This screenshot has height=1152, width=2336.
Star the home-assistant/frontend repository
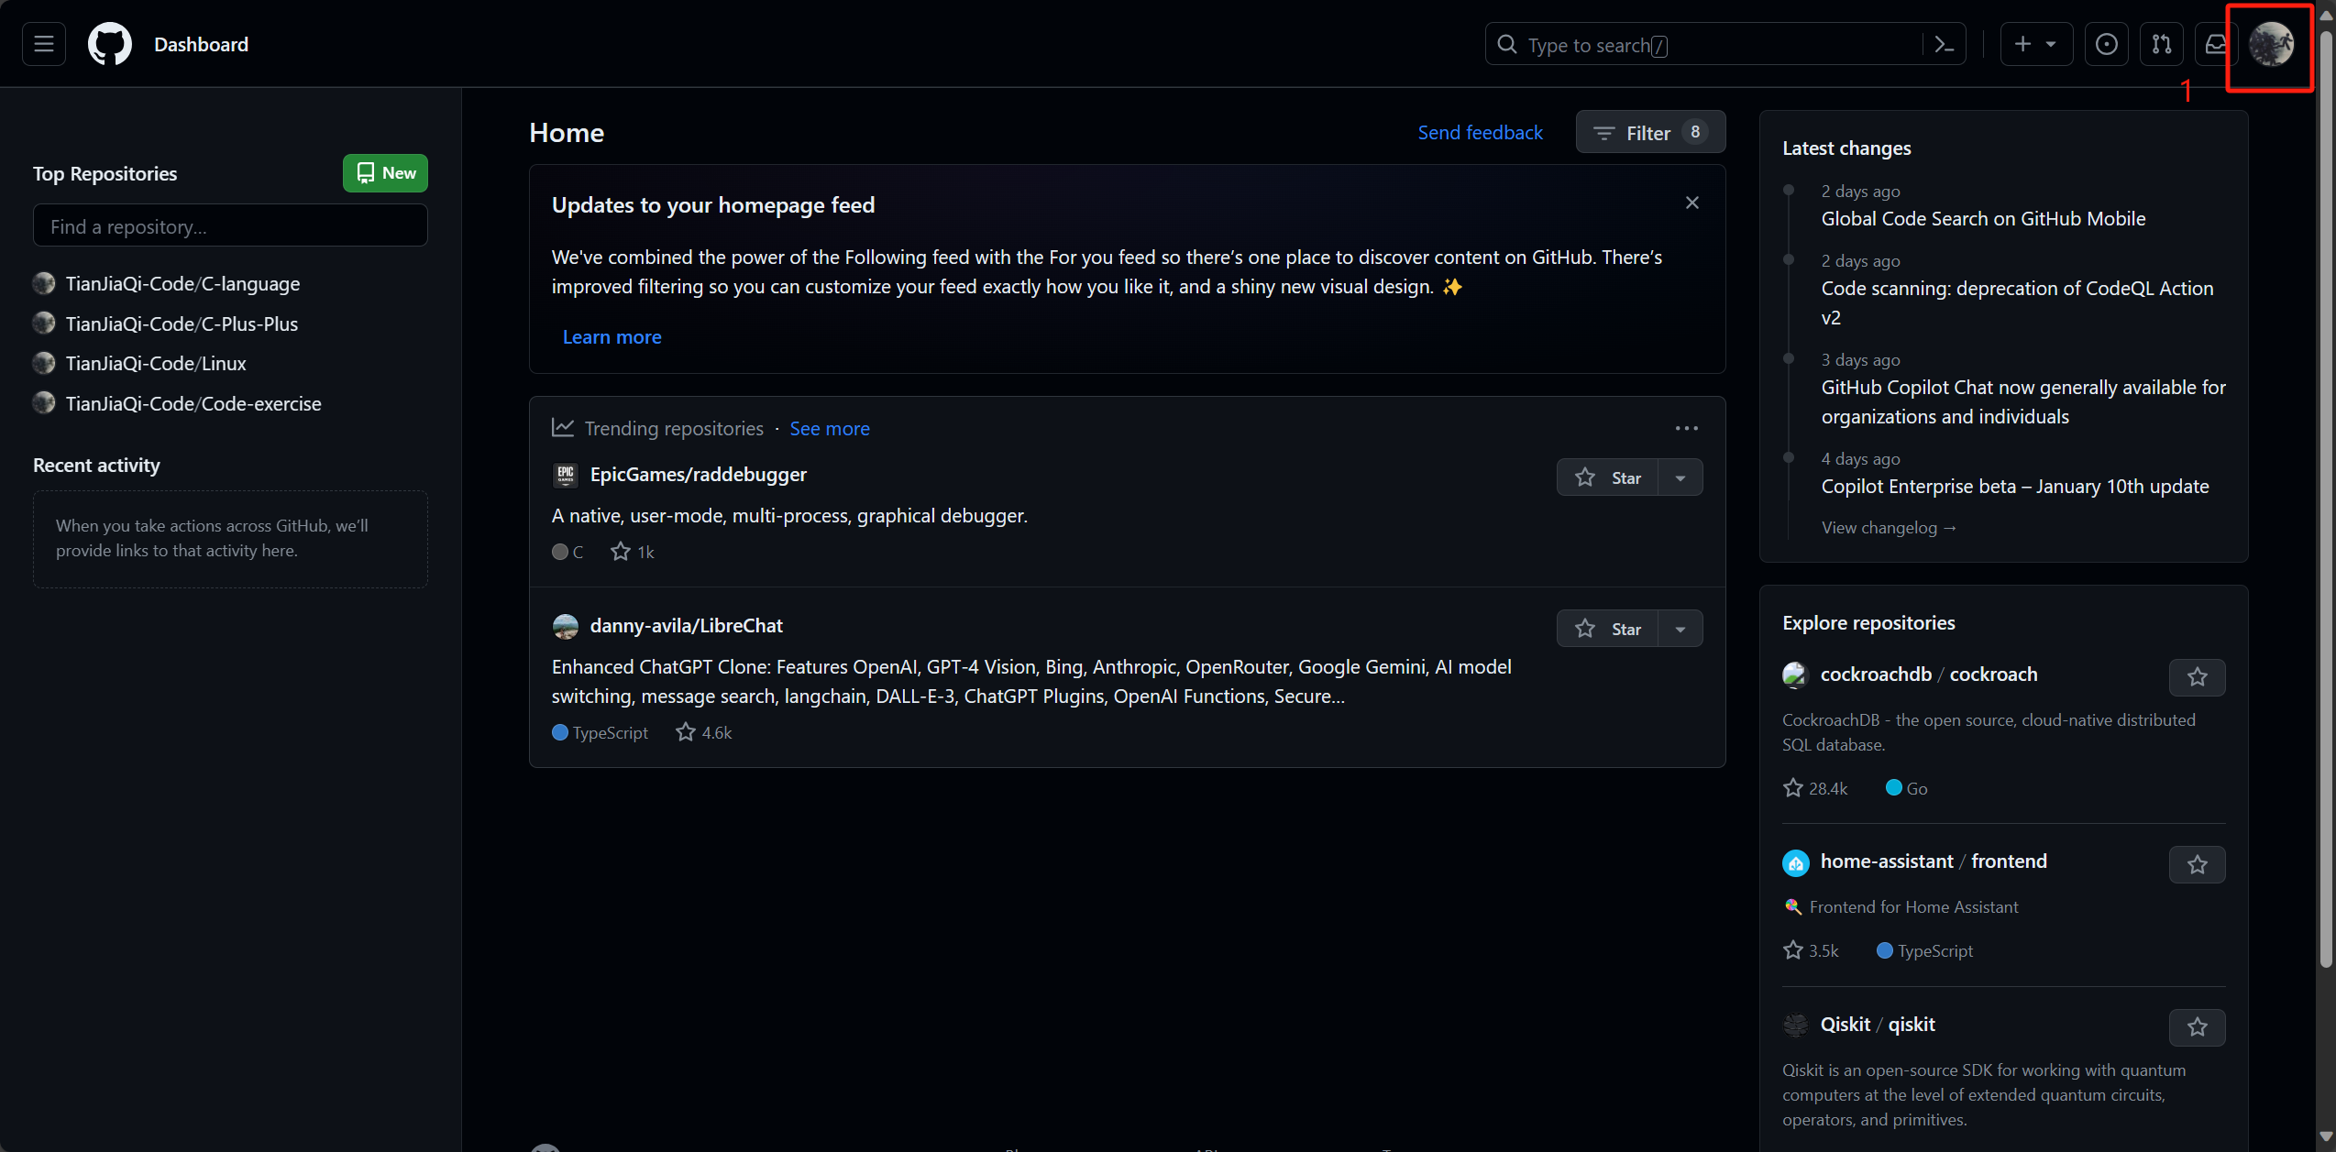pos(2197,864)
